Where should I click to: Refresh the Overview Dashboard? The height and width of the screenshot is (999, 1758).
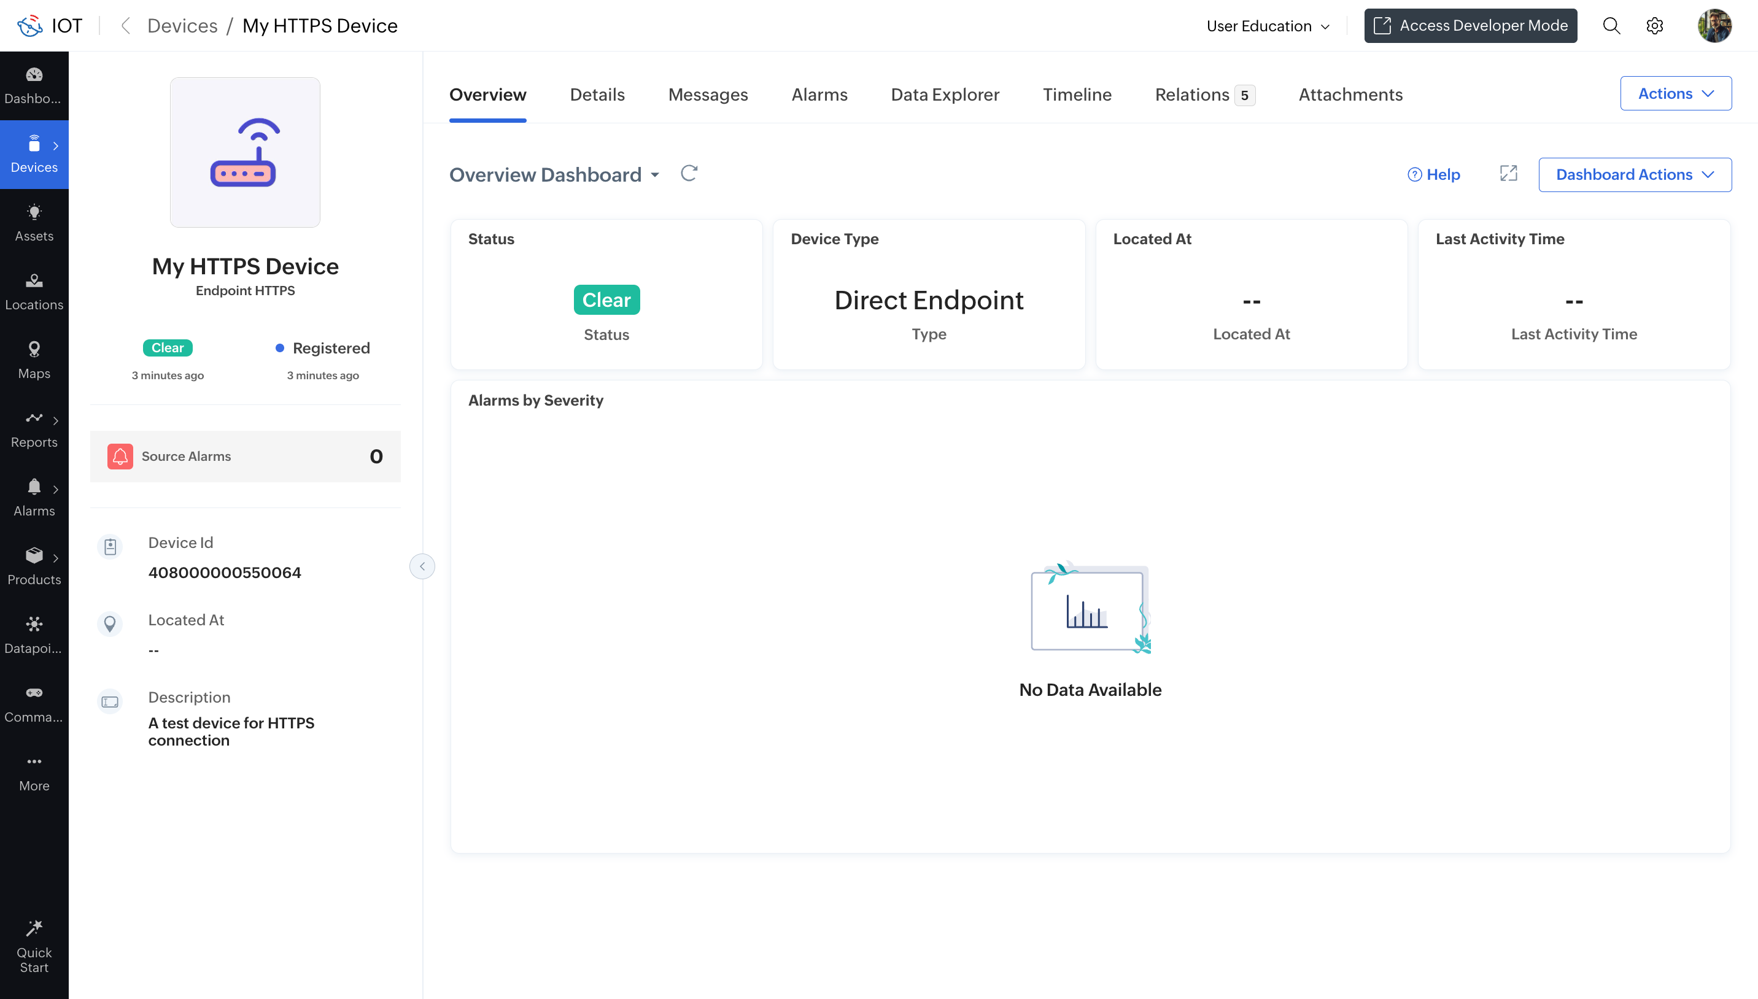(688, 174)
